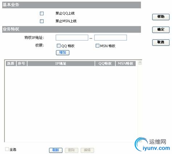The width and height of the screenshot is (172, 154).
Task: Click the MSN特权 column header
Action: pyautogui.click(x=126, y=64)
